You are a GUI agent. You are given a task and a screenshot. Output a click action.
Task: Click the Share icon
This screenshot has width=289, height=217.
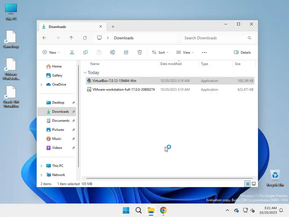126,52
